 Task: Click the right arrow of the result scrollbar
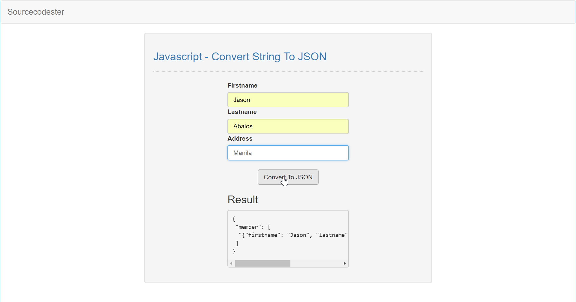344,263
